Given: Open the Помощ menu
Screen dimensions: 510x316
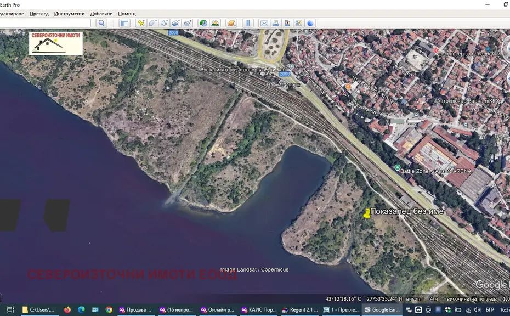Looking at the screenshot, I should [x=127, y=13].
